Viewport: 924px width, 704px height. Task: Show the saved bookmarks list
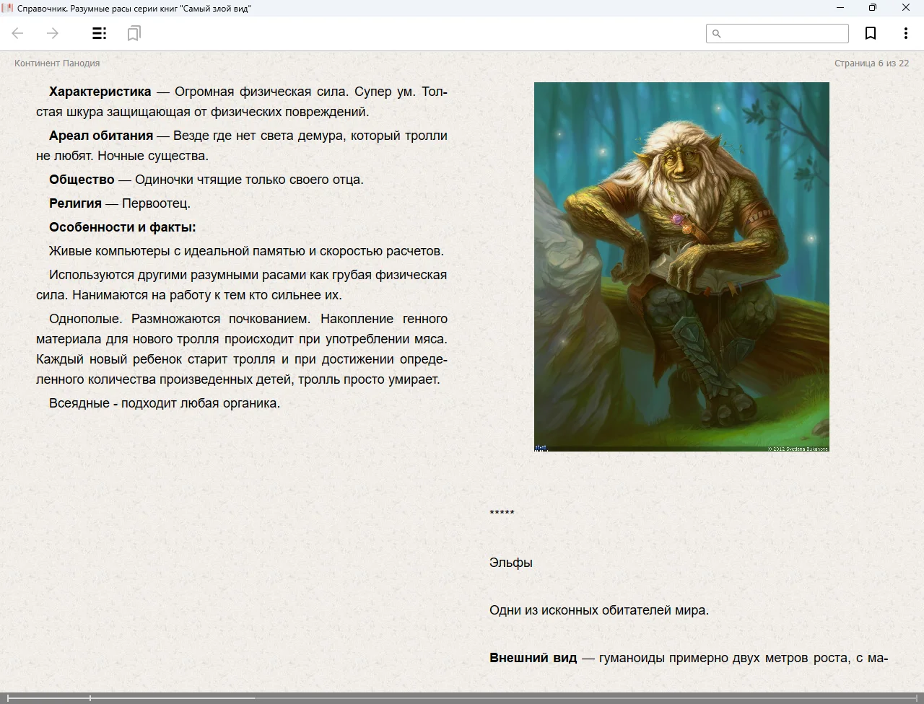tap(134, 33)
